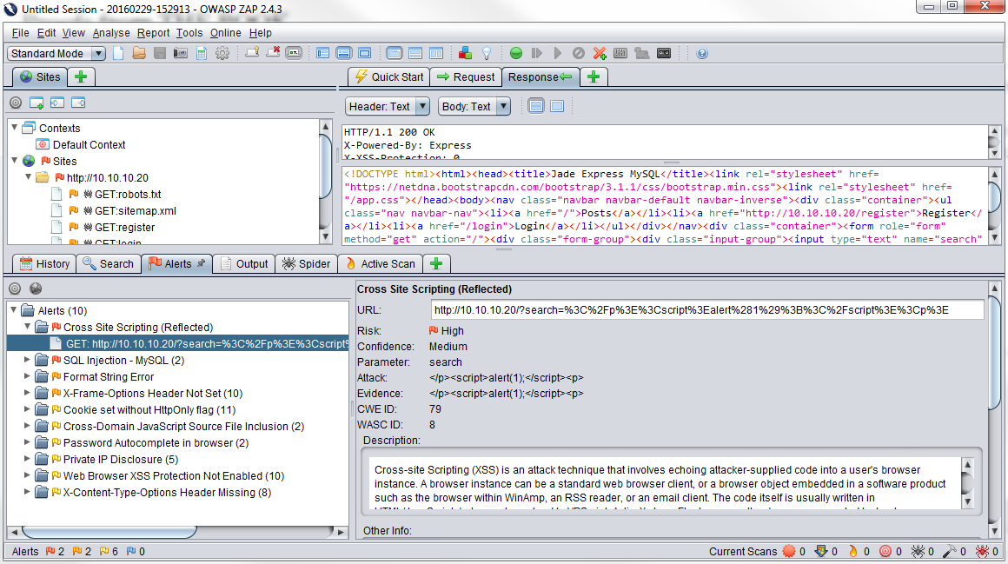1008x564 pixels.
Task: Switch to the Request tab
Action: (466, 76)
